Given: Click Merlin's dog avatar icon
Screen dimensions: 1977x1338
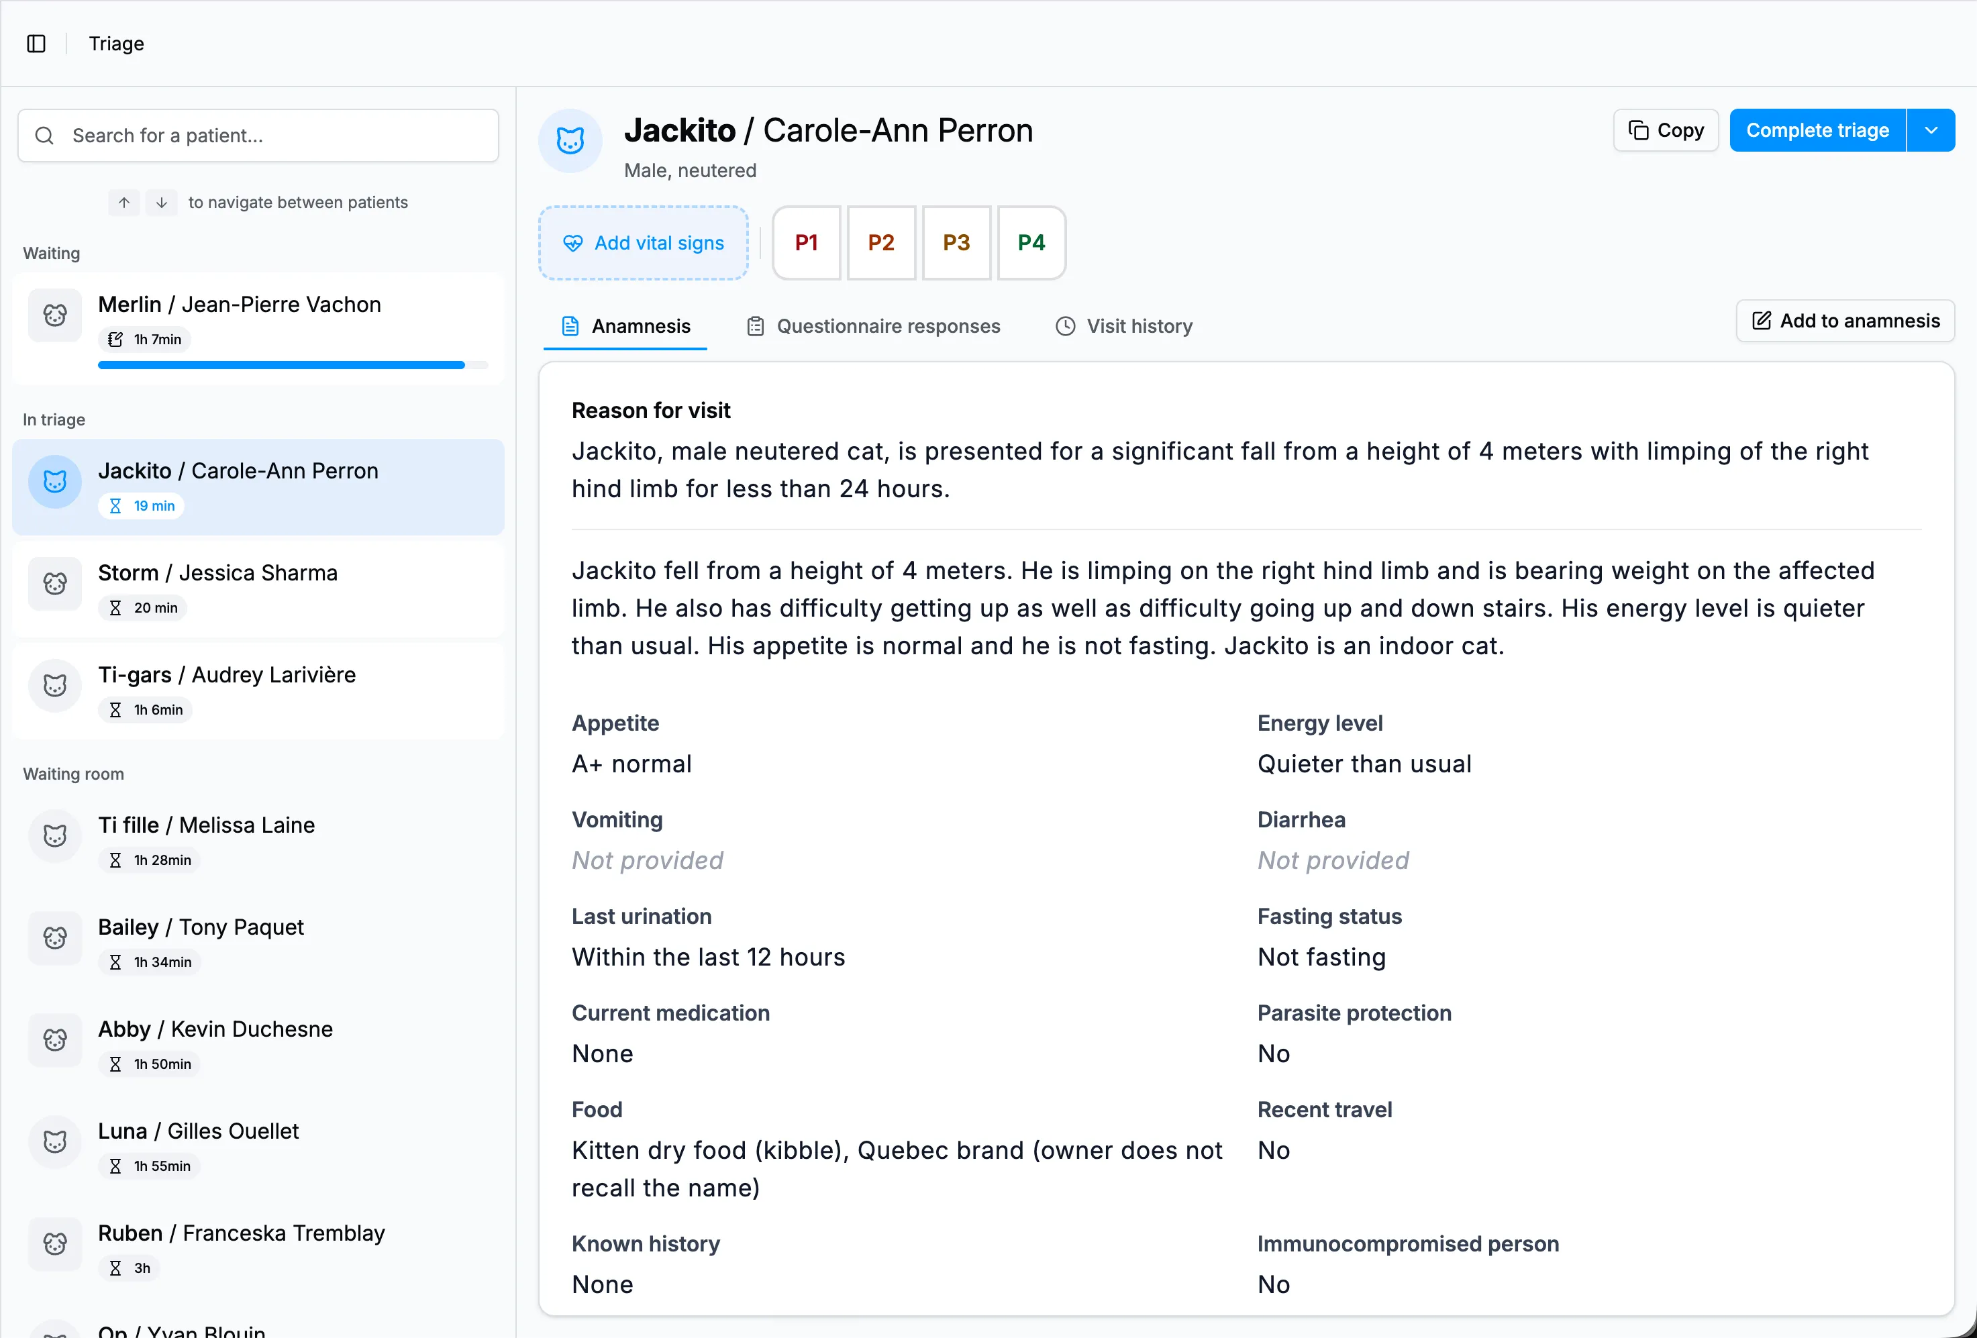Looking at the screenshot, I should point(55,315).
